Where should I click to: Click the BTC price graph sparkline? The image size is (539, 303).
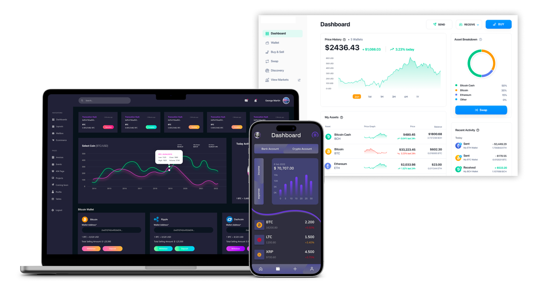(x=374, y=151)
